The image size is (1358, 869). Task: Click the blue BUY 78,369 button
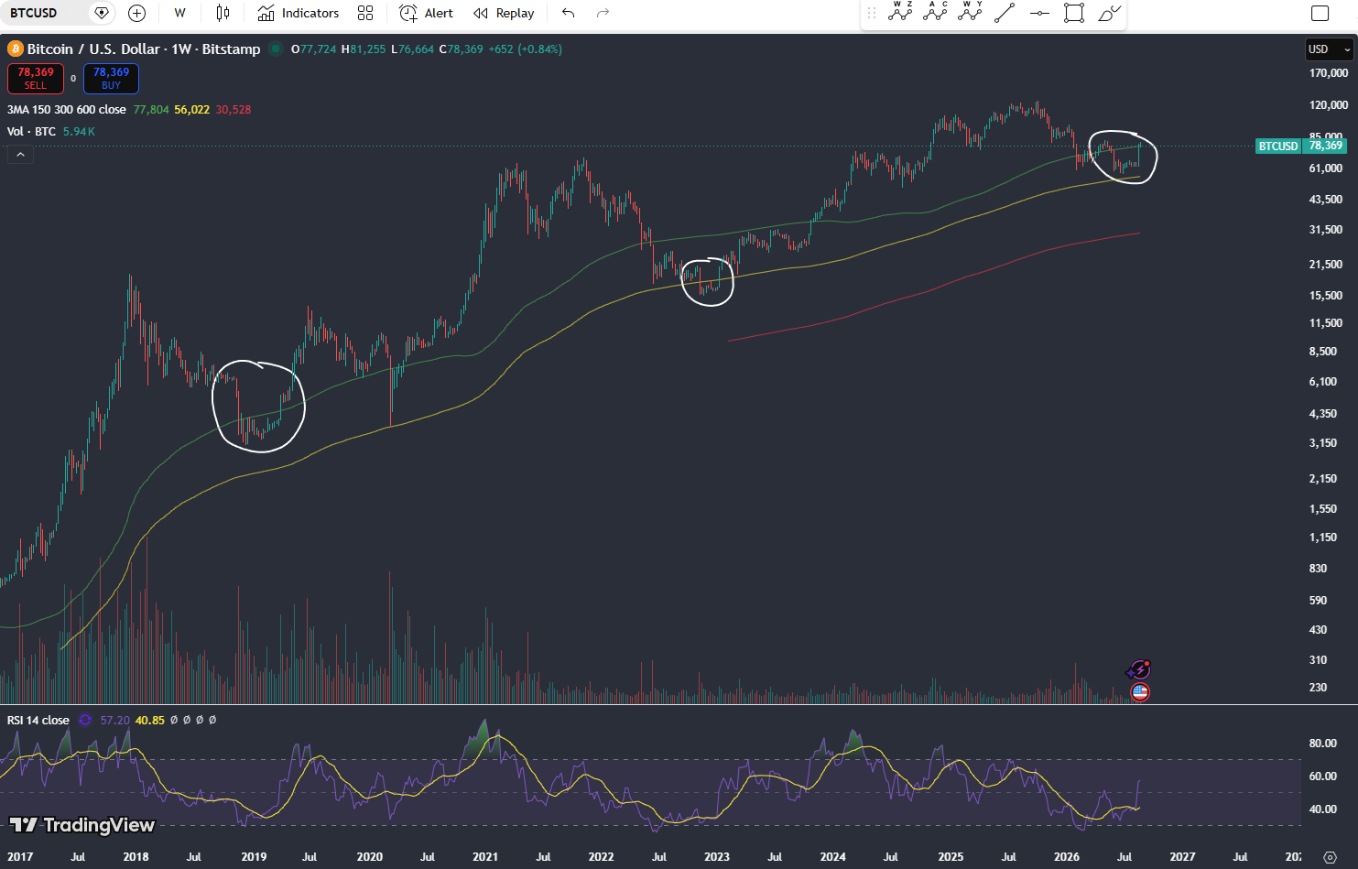111,79
